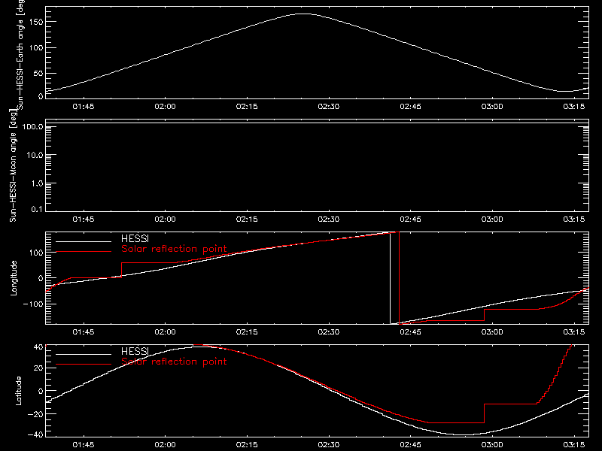Viewport: 602px width, 451px height.
Task: Select 03:15 under the Moon angle plot
Action: (x=574, y=219)
